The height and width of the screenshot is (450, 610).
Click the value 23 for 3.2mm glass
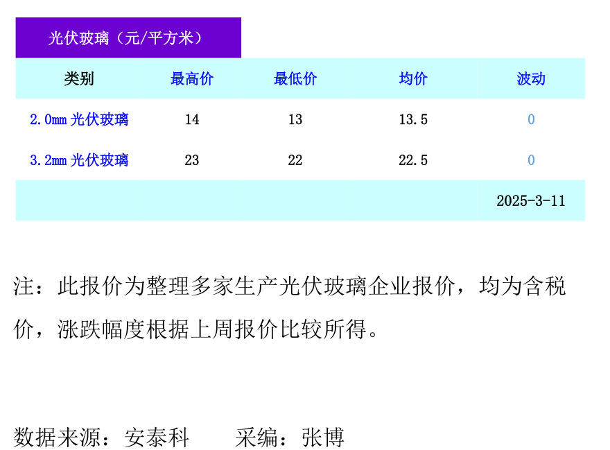point(192,160)
